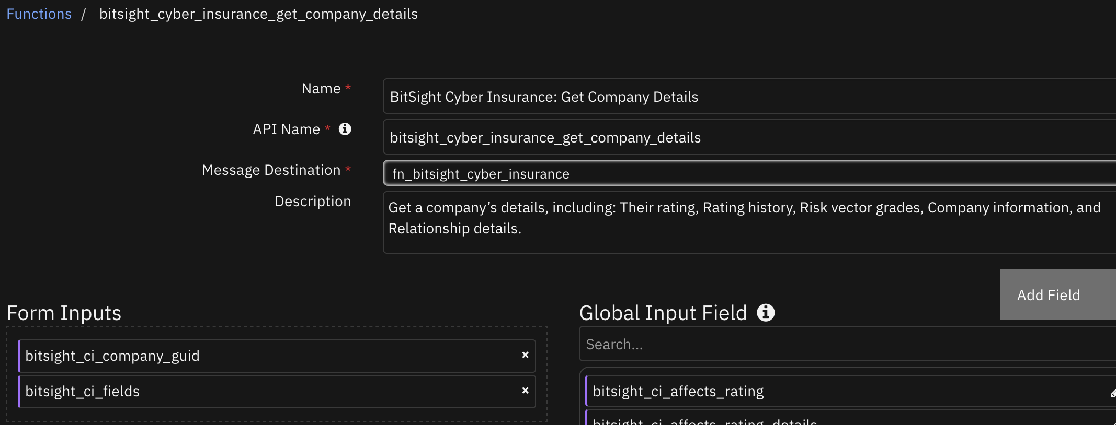Click the API Name field label
Screen dimensions: 1116x425
286,129
